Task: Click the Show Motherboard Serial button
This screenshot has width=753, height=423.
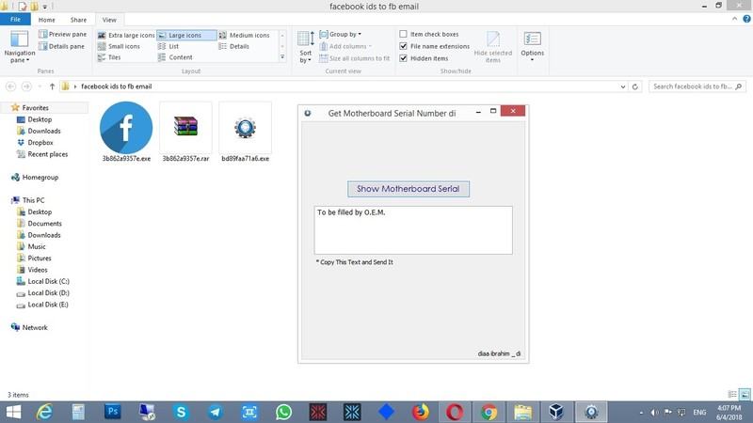Action: (x=408, y=189)
